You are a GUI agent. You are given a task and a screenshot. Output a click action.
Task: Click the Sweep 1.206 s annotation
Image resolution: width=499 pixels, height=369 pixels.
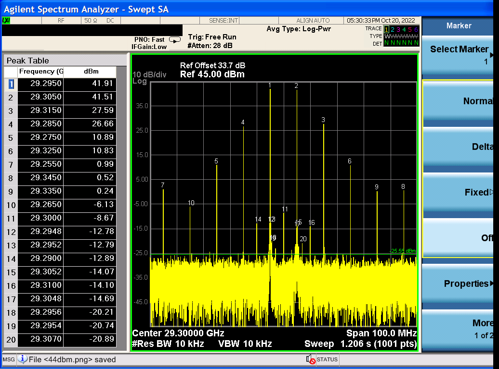point(361,344)
